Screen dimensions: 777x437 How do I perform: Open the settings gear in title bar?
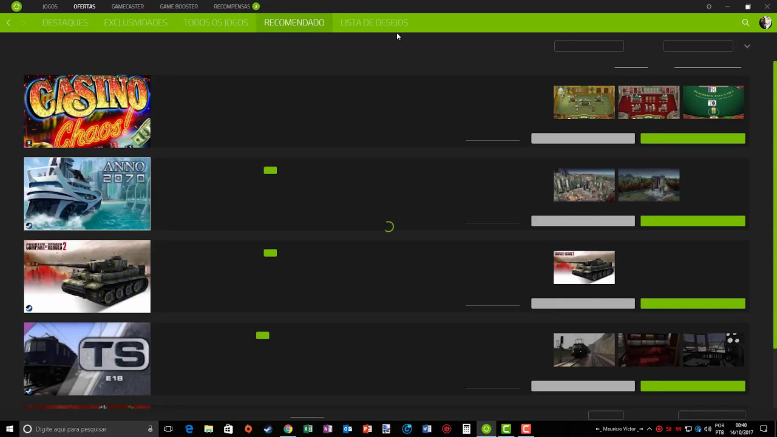point(709,7)
